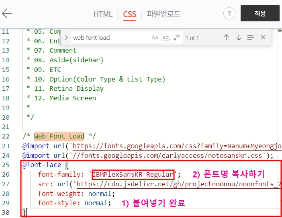This screenshot has height=218, width=282.
Task: Click the highlighted 'Web Font Load' match
Action: click(59, 136)
